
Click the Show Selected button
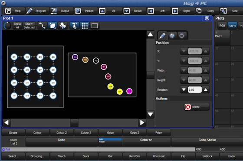29,26
